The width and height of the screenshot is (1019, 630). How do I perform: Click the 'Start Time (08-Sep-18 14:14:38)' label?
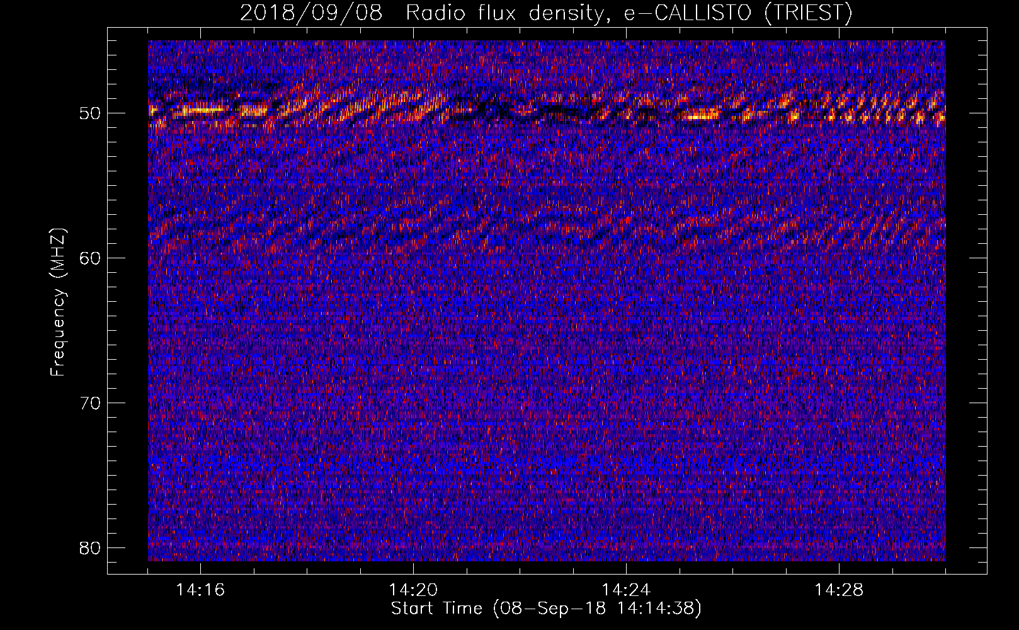point(546,609)
